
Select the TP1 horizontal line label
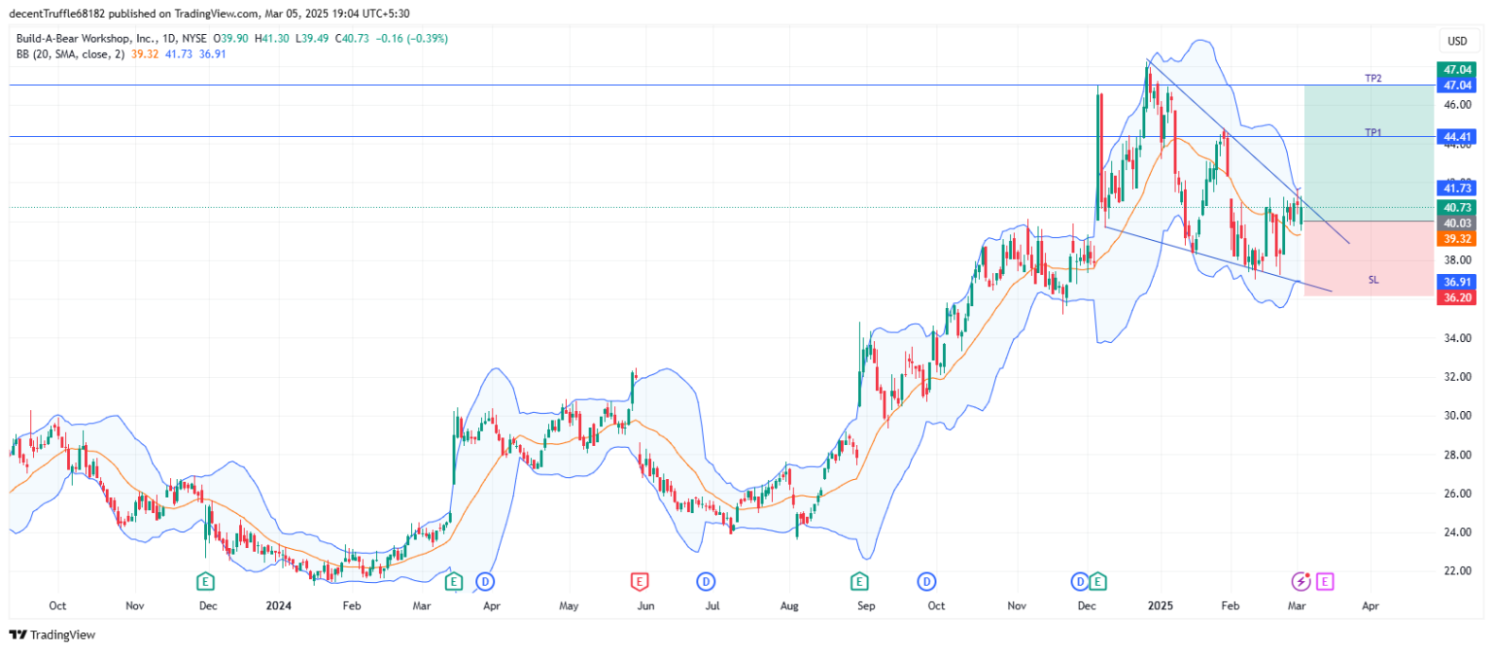[x=1372, y=131]
